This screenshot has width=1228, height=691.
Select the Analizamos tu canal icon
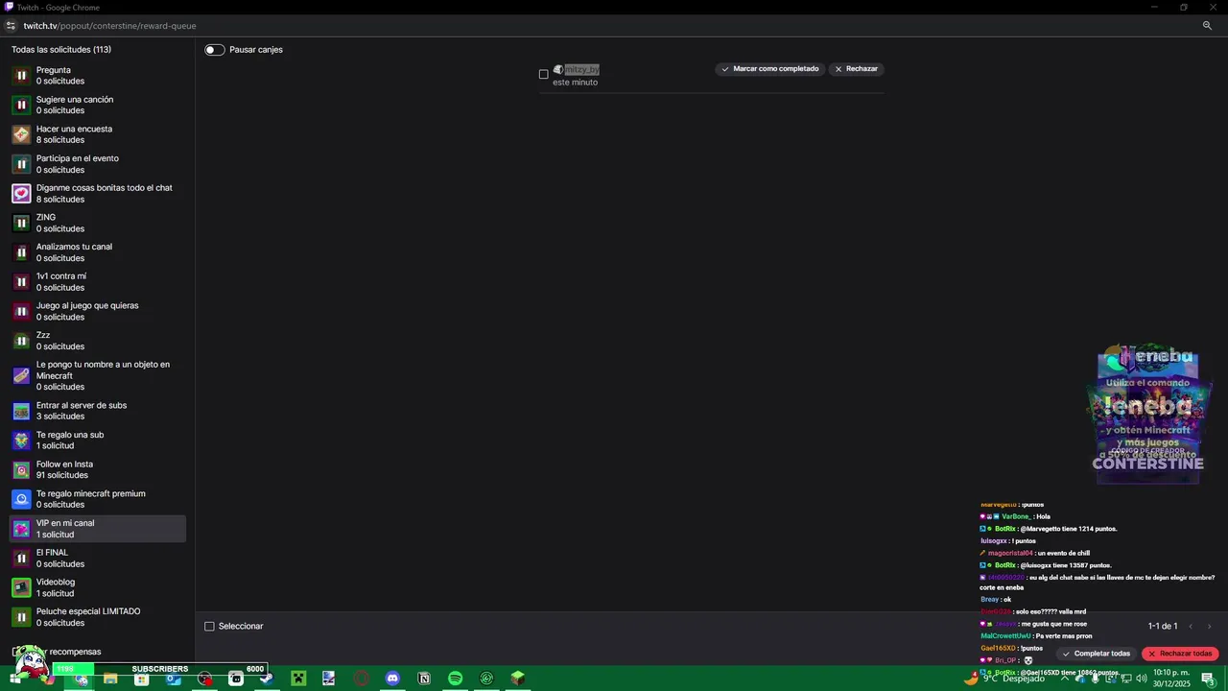[x=21, y=252]
